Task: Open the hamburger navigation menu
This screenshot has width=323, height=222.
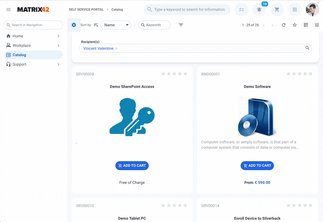Action: pyautogui.click(x=8, y=9)
